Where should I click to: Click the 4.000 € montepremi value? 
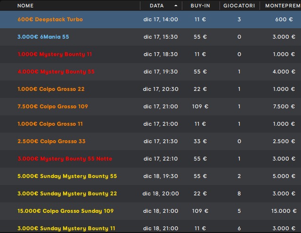click(284, 72)
